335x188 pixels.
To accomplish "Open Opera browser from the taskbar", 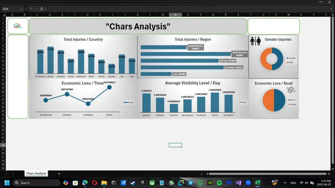I will [94, 183].
